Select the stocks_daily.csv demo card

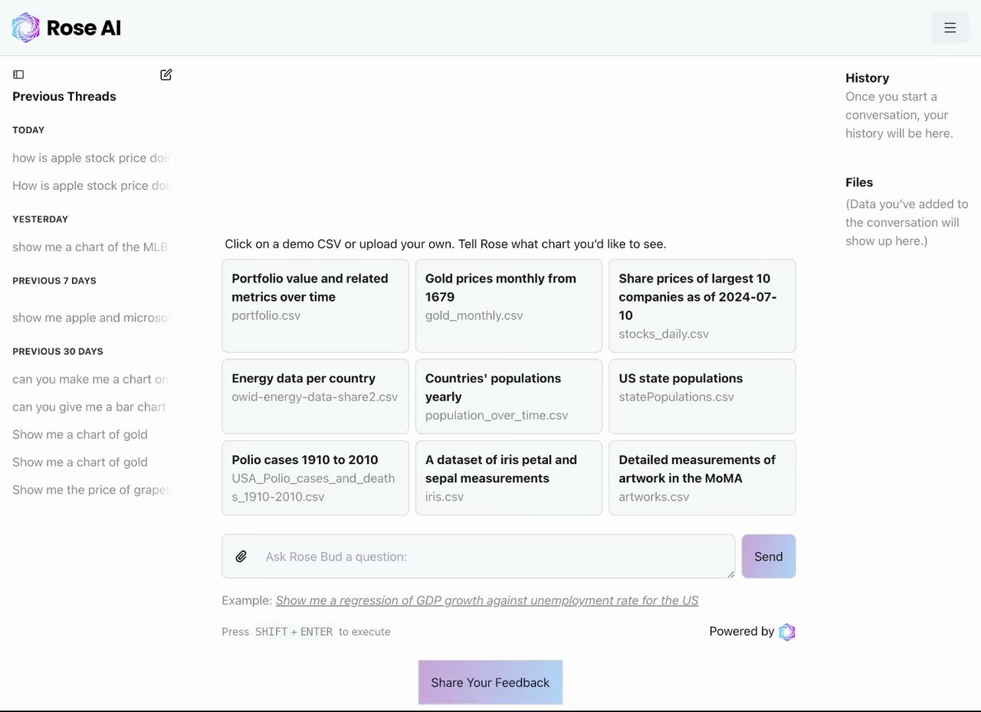(x=701, y=305)
